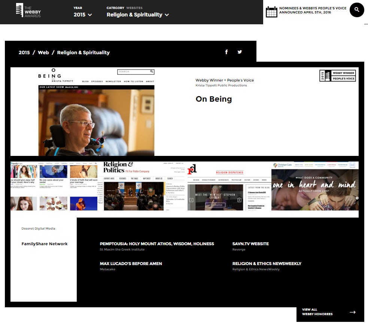Open Pemptousia: Holy Mount Athos honoree
This screenshot has height=323, width=368.
[157, 244]
